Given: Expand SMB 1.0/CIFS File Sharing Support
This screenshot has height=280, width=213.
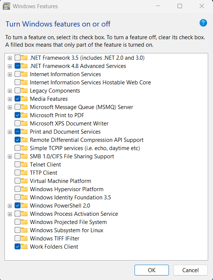Looking at the screenshot, I should (10, 156).
